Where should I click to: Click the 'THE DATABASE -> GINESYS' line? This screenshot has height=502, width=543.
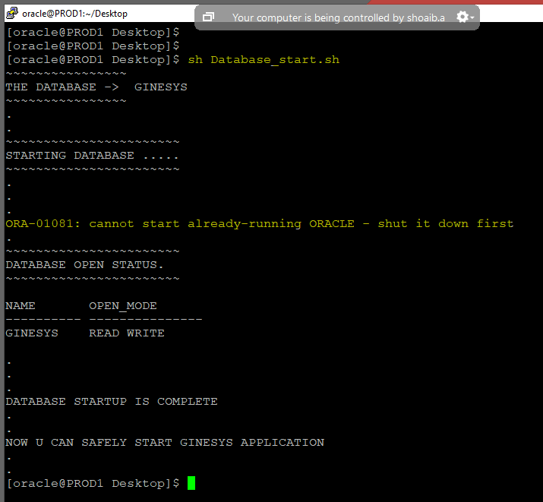96,87
